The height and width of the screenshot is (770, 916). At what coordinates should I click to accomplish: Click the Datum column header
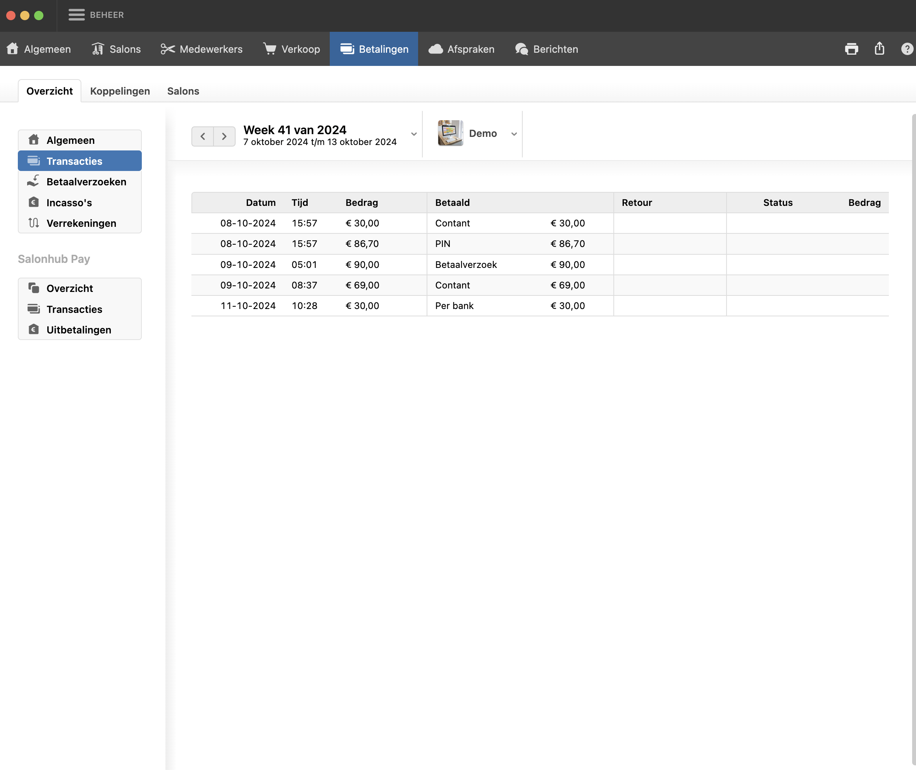click(x=260, y=202)
